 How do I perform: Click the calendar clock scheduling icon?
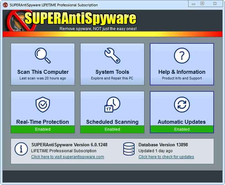pyautogui.click(x=112, y=105)
